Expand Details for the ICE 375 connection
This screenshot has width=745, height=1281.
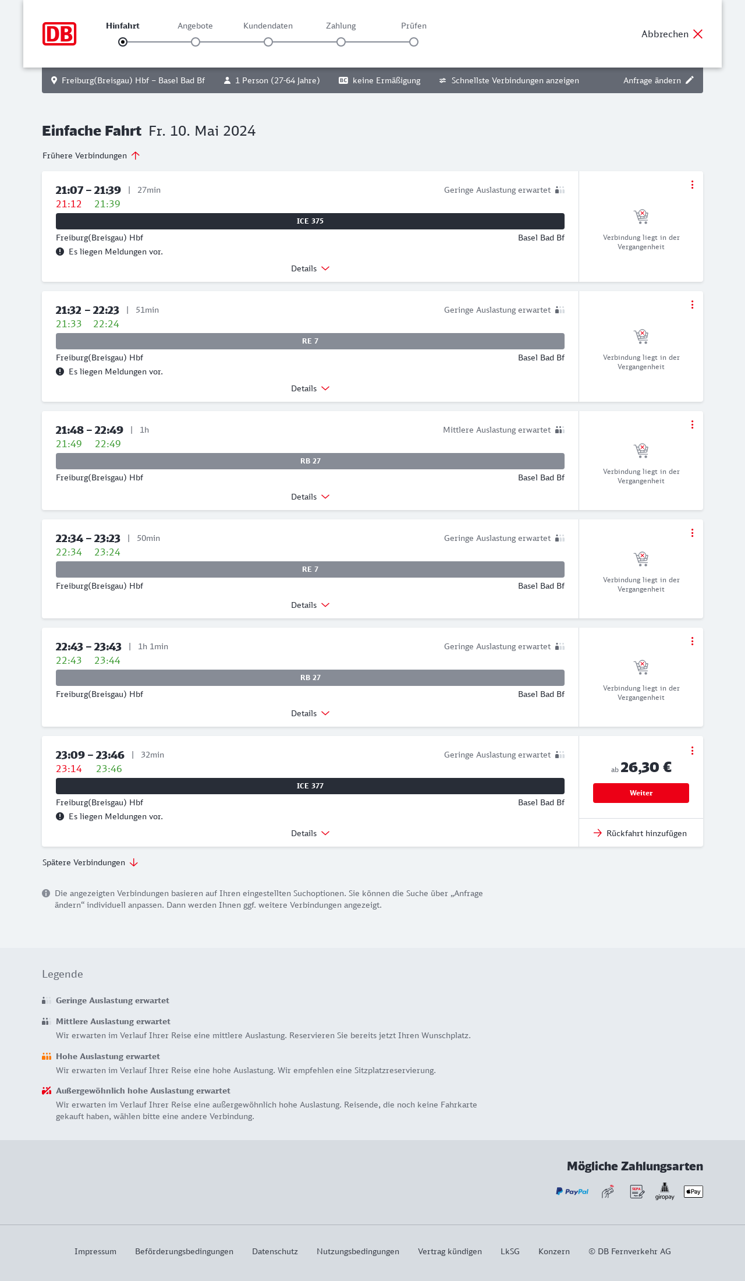[x=310, y=268]
